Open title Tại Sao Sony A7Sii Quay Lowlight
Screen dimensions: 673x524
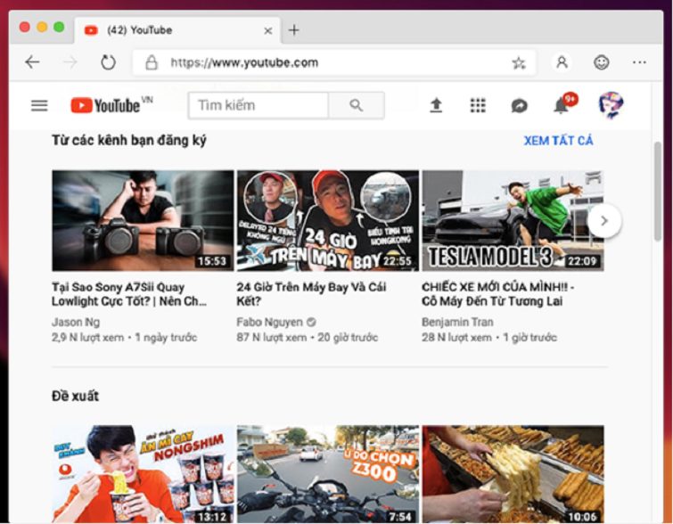[129, 294]
